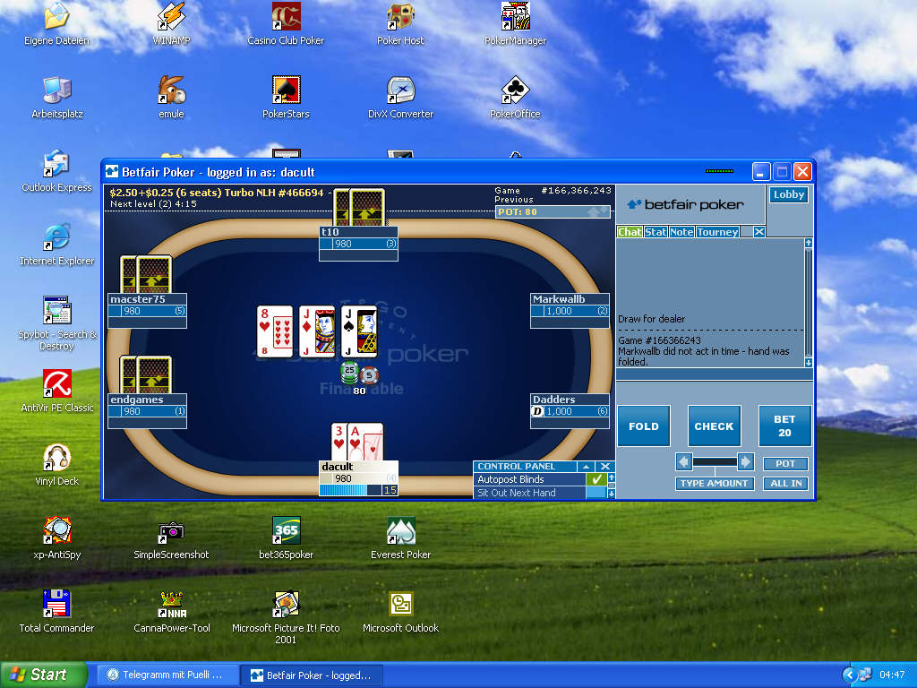Click the macster75 player seat box

(x=148, y=311)
